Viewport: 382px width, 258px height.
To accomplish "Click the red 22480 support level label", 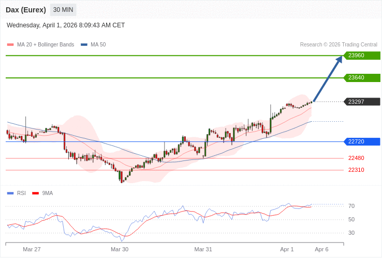I will [x=356, y=158].
